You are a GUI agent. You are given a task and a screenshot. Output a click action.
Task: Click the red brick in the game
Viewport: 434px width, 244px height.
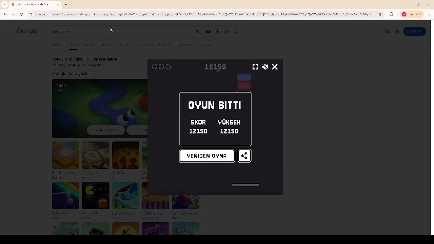click(x=244, y=85)
